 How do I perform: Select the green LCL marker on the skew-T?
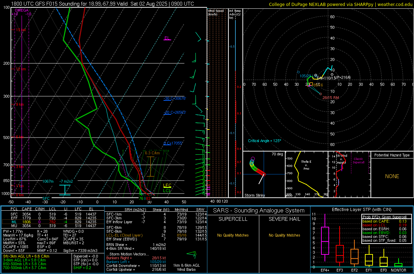[x=167, y=190]
